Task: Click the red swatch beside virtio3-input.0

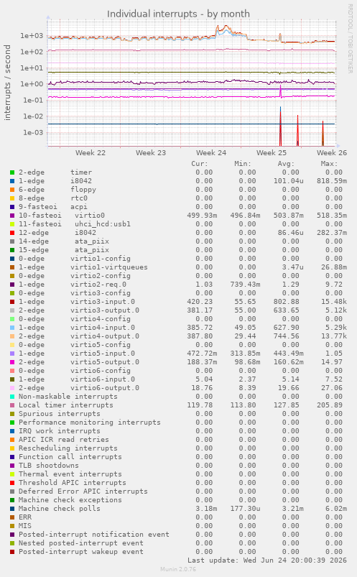Action: pos(12,302)
